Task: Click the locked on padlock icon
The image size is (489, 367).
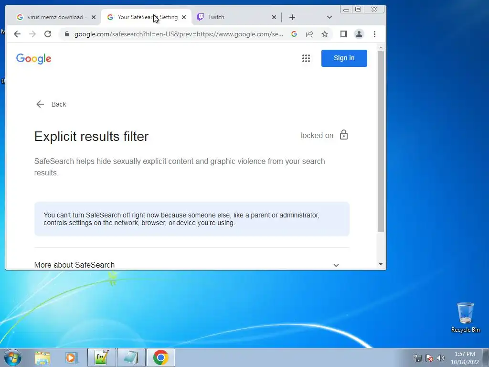Action: coord(344,135)
